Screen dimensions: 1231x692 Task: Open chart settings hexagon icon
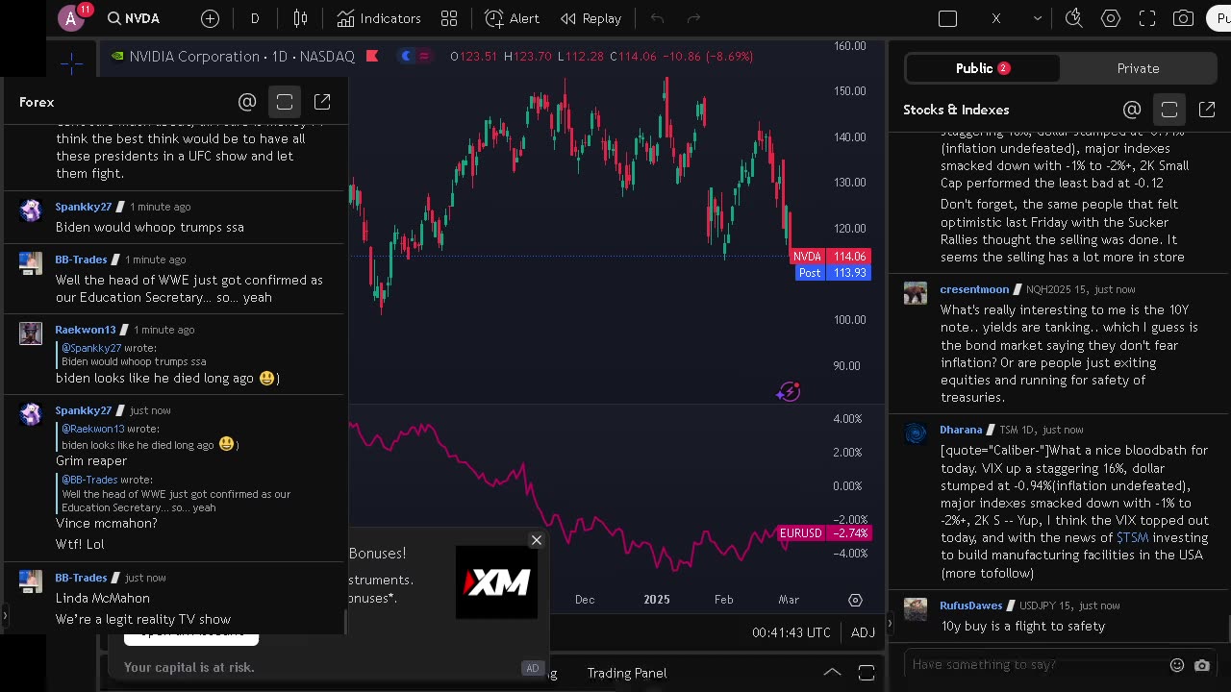pyautogui.click(x=1111, y=18)
